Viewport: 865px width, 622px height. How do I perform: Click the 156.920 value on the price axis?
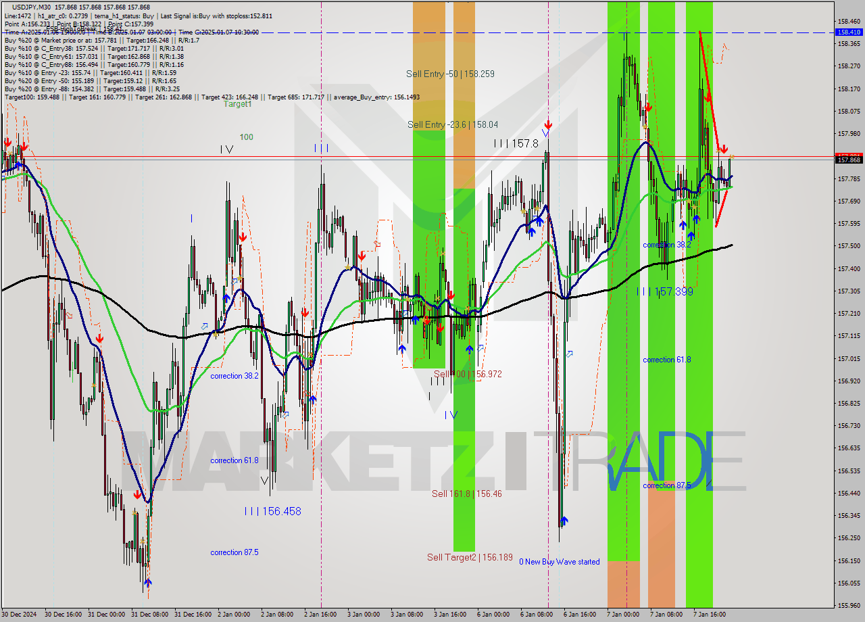pos(849,381)
